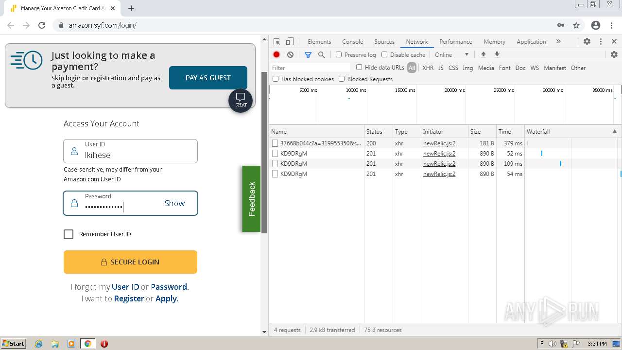
Task: Expand the more DevTools tabs chevron
Action: (x=558, y=42)
